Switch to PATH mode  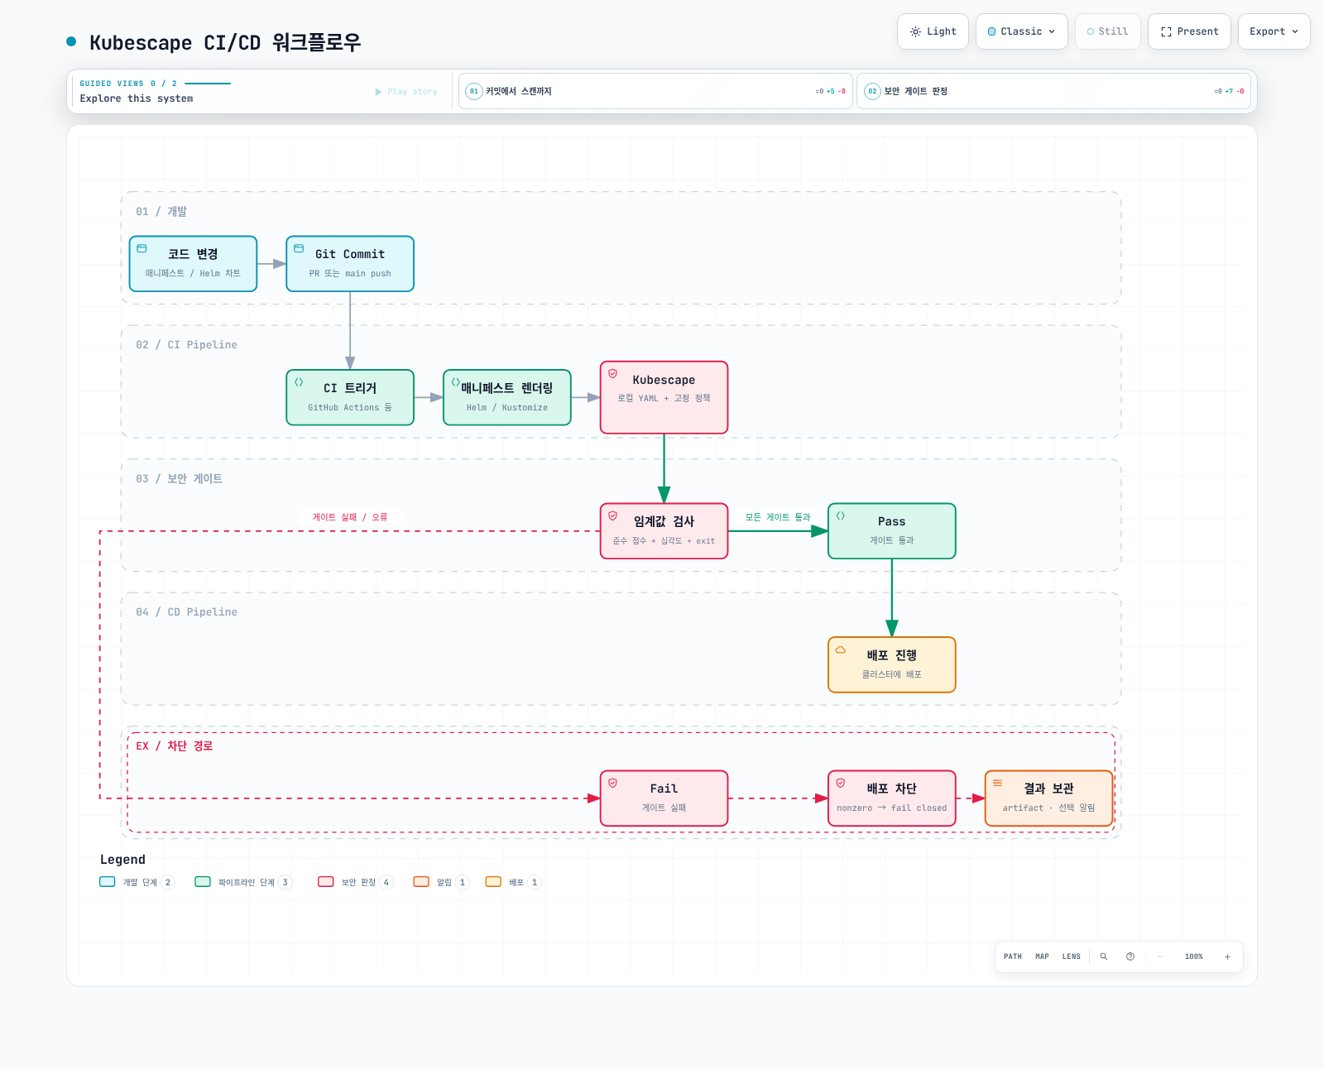tap(1013, 956)
